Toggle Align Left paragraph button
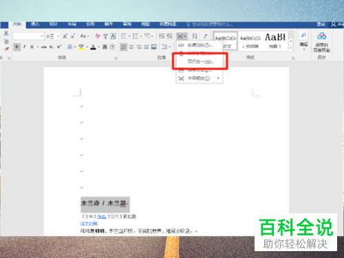The image size is (344, 258). pyautogui.click(x=124, y=47)
